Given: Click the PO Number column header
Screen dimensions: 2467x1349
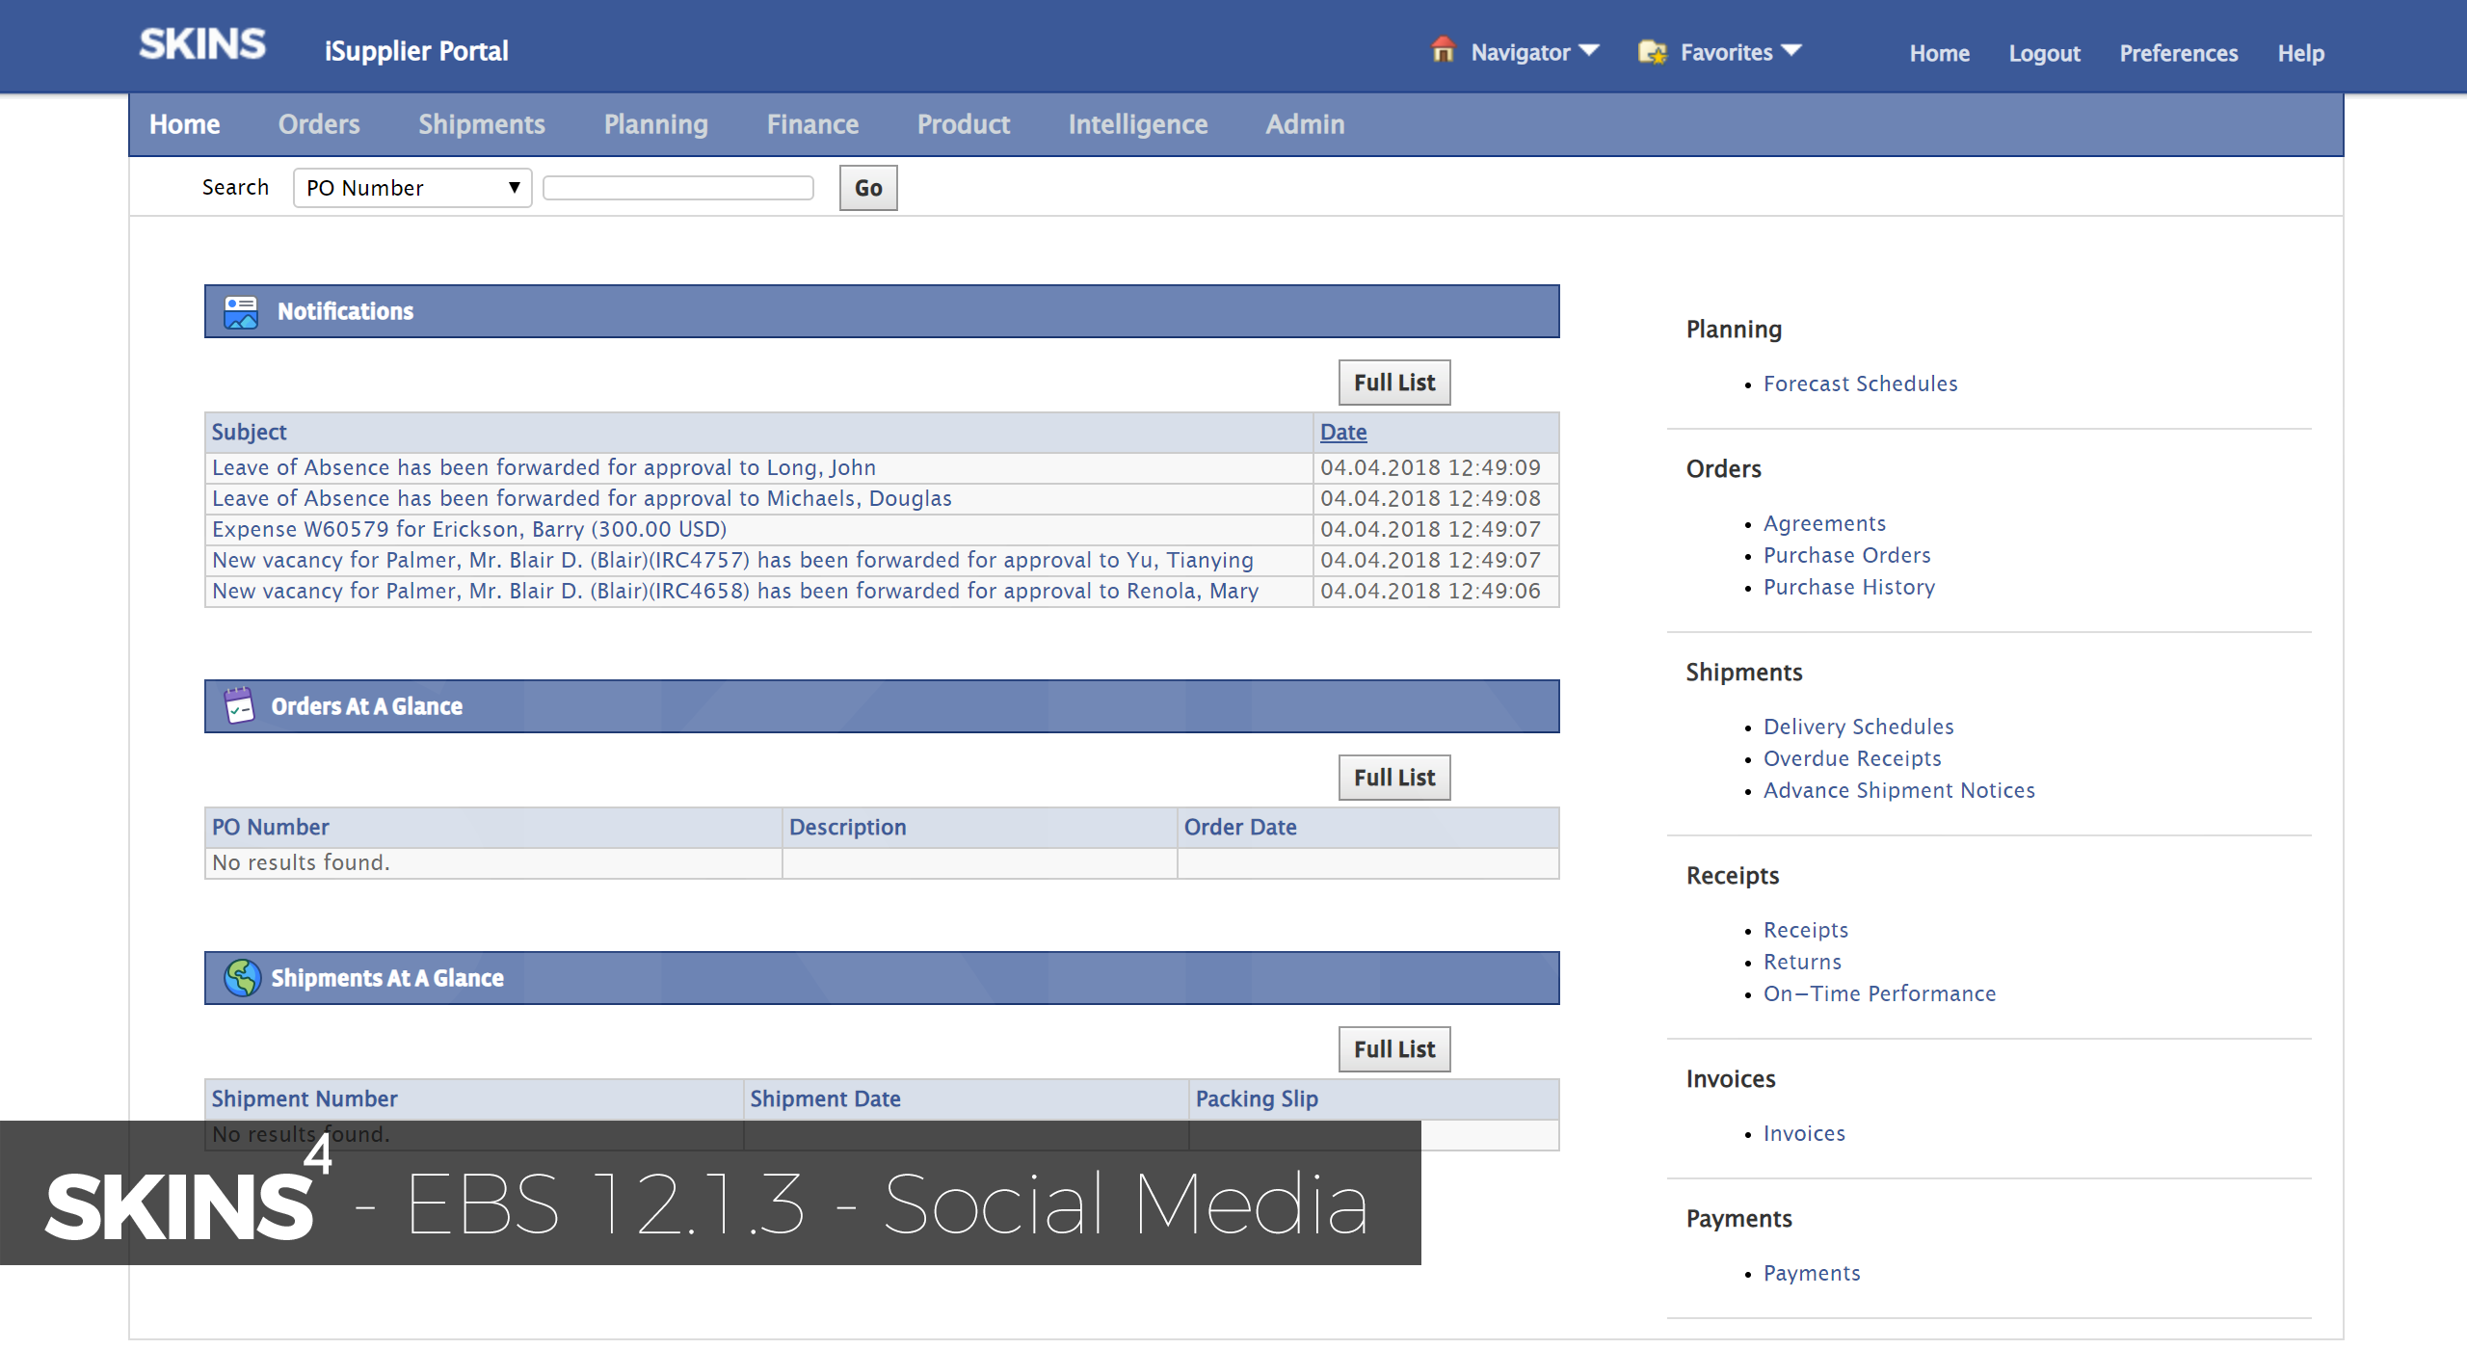Looking at the screenshot, I should pyautogui.click(x=271, y=828).
